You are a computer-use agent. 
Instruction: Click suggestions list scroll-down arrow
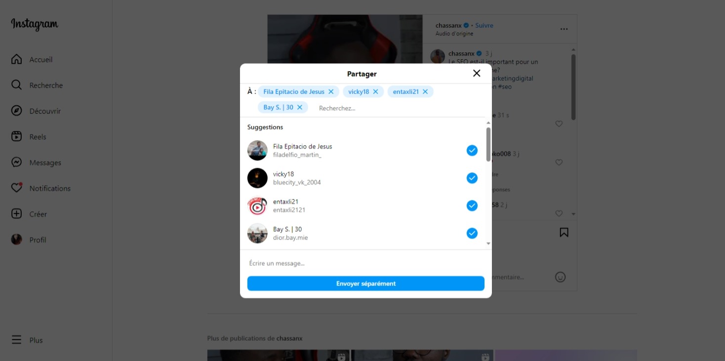pos(488,243)
